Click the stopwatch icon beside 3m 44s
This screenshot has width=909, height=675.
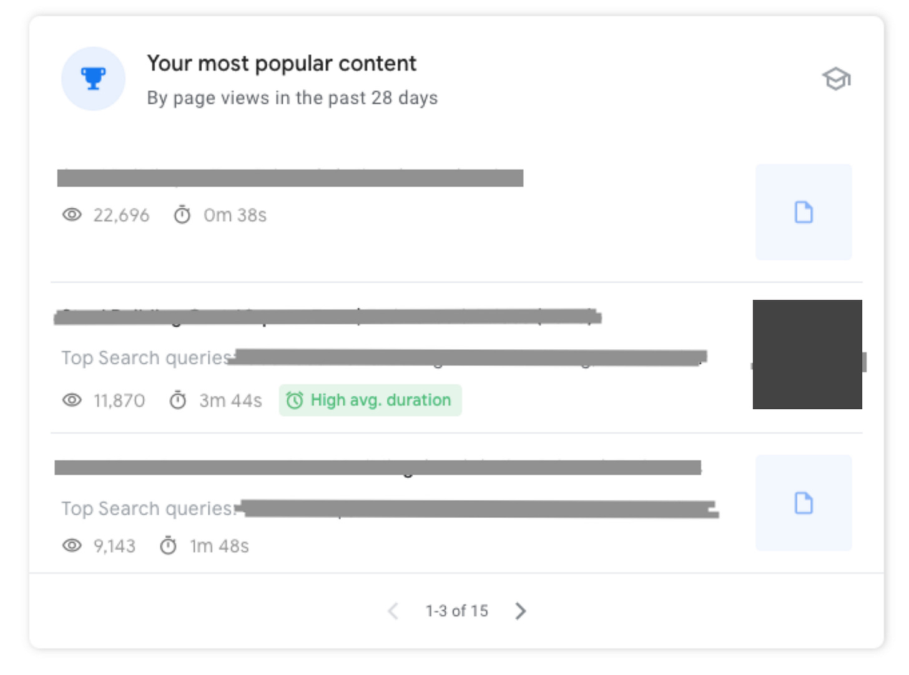pos(178,400)
